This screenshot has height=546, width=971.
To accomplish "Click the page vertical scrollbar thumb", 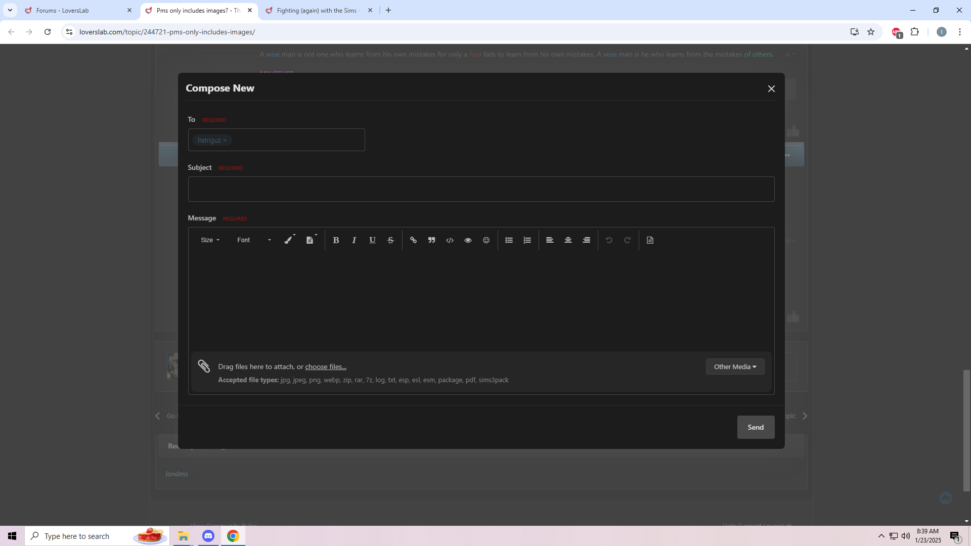I will pos(966,431).
